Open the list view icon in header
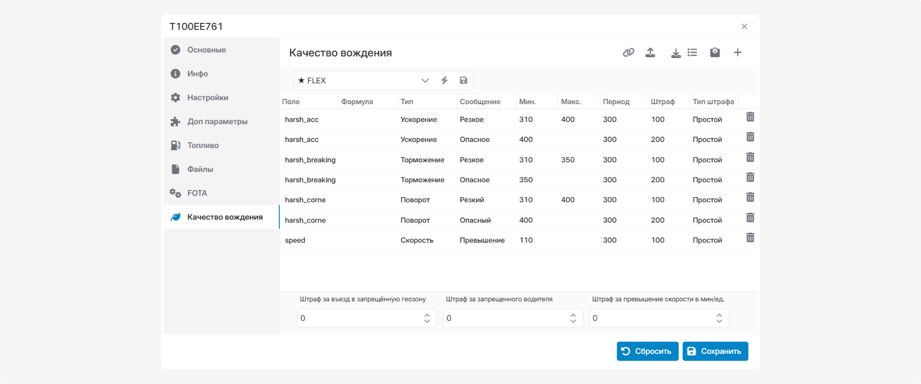This screenshot has width=921, height=384. coord(692,53)
